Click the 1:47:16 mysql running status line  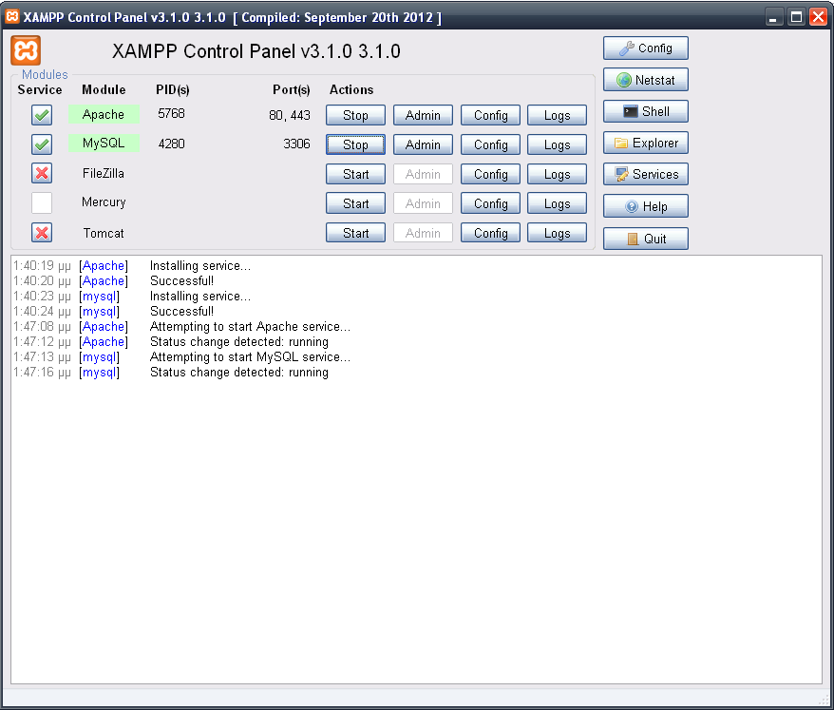point(171,372)
